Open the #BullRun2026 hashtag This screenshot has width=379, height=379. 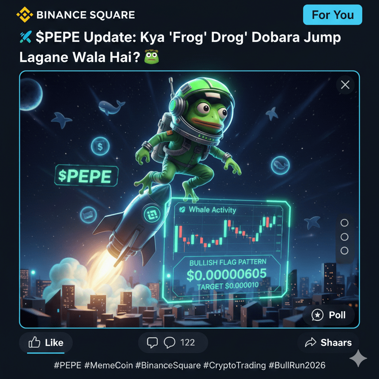click(297, 365)
